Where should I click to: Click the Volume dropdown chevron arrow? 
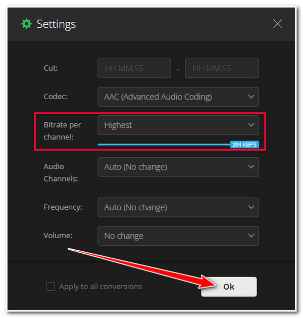[251, 236]
